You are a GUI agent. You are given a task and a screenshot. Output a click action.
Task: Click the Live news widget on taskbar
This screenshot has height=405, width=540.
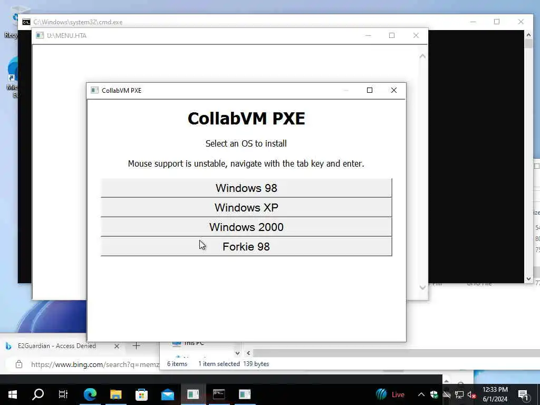point(390,394)
